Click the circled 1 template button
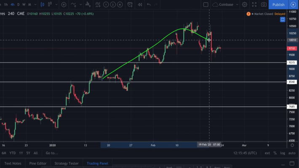Image resolution: width=299 pixels, height=168 pixels. 106,5
